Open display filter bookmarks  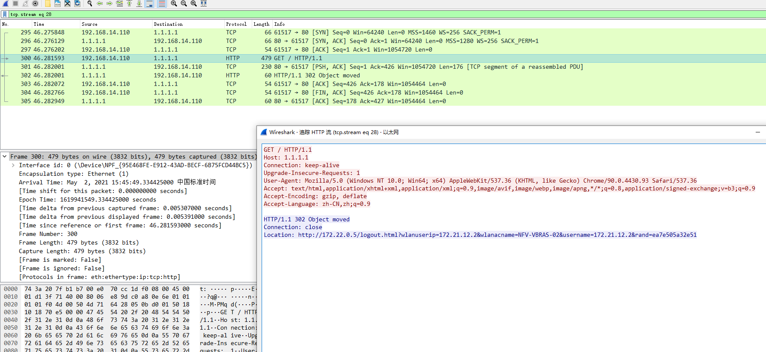(x=5, y=14)
